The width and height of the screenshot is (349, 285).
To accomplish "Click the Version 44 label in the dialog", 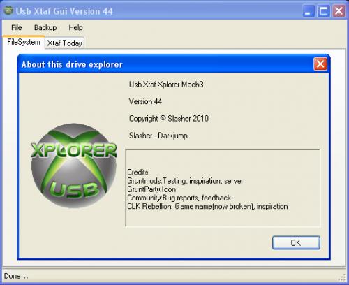I will [145, 101].
